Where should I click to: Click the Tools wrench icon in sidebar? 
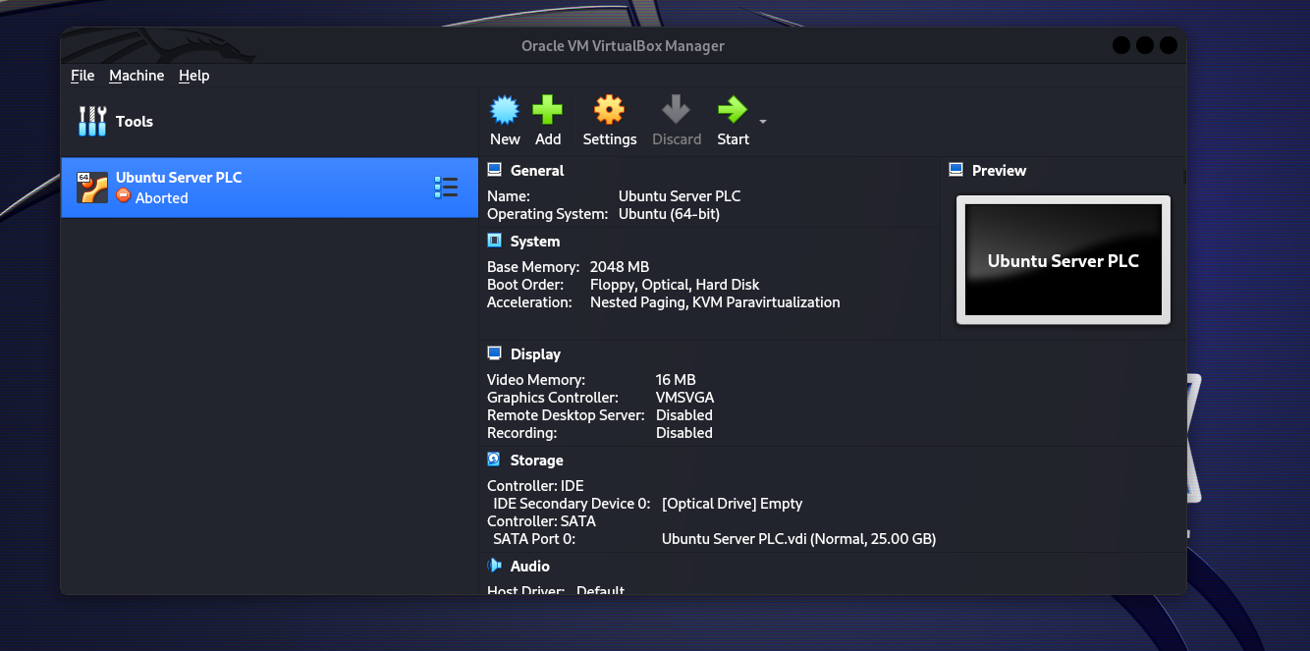[x=92, y=122]
